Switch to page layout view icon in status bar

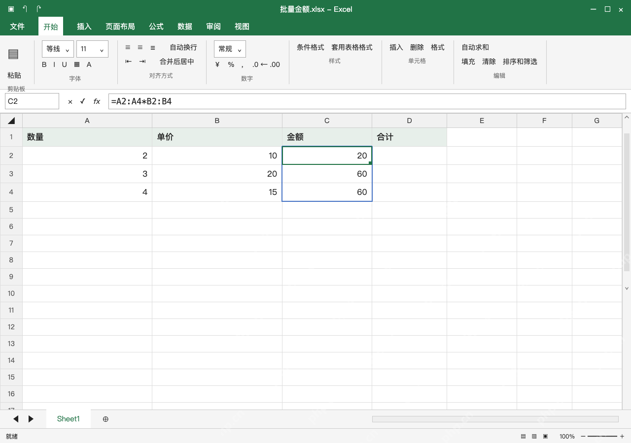coord(534,436)
